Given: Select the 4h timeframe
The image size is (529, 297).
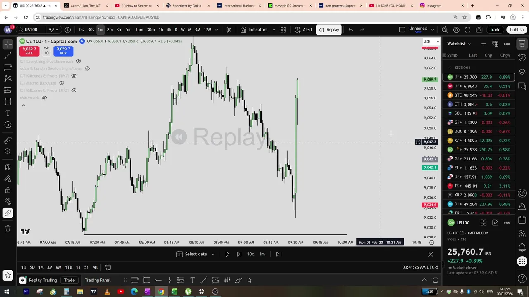Looking at the screenshot, I should pos(169,30).
